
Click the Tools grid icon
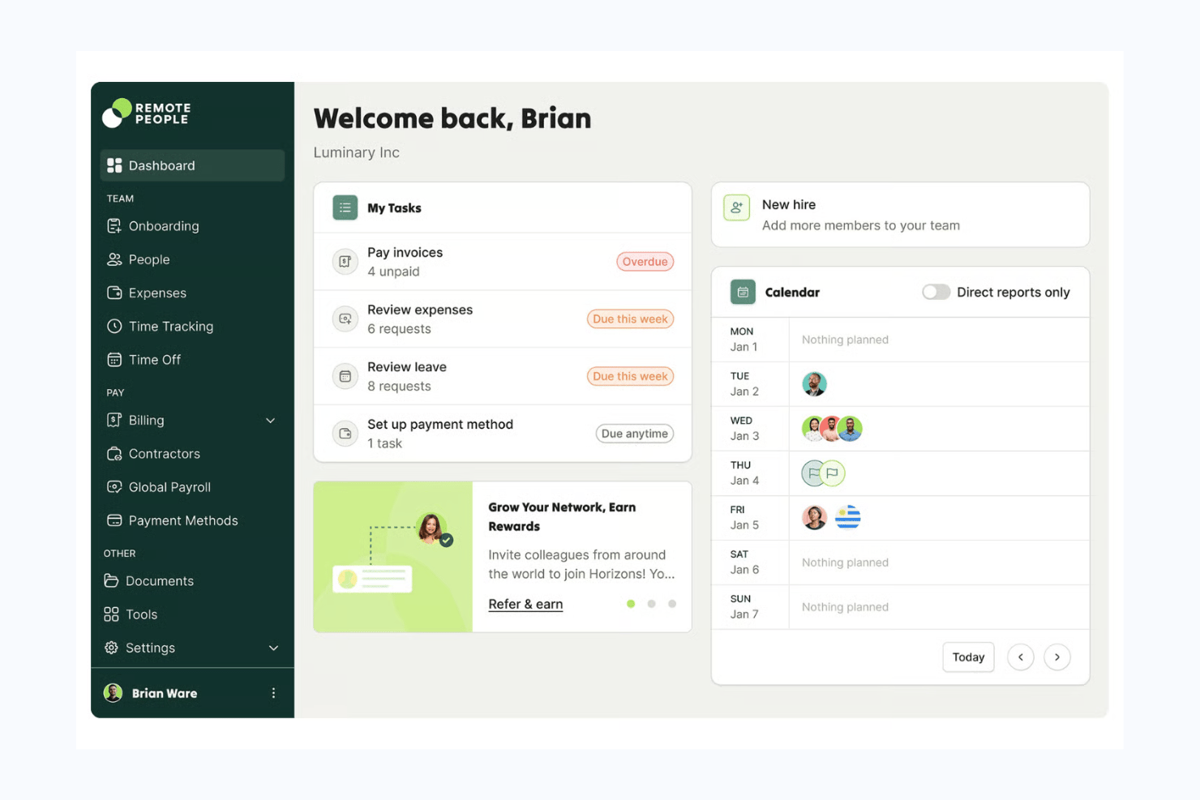point(111,614)
